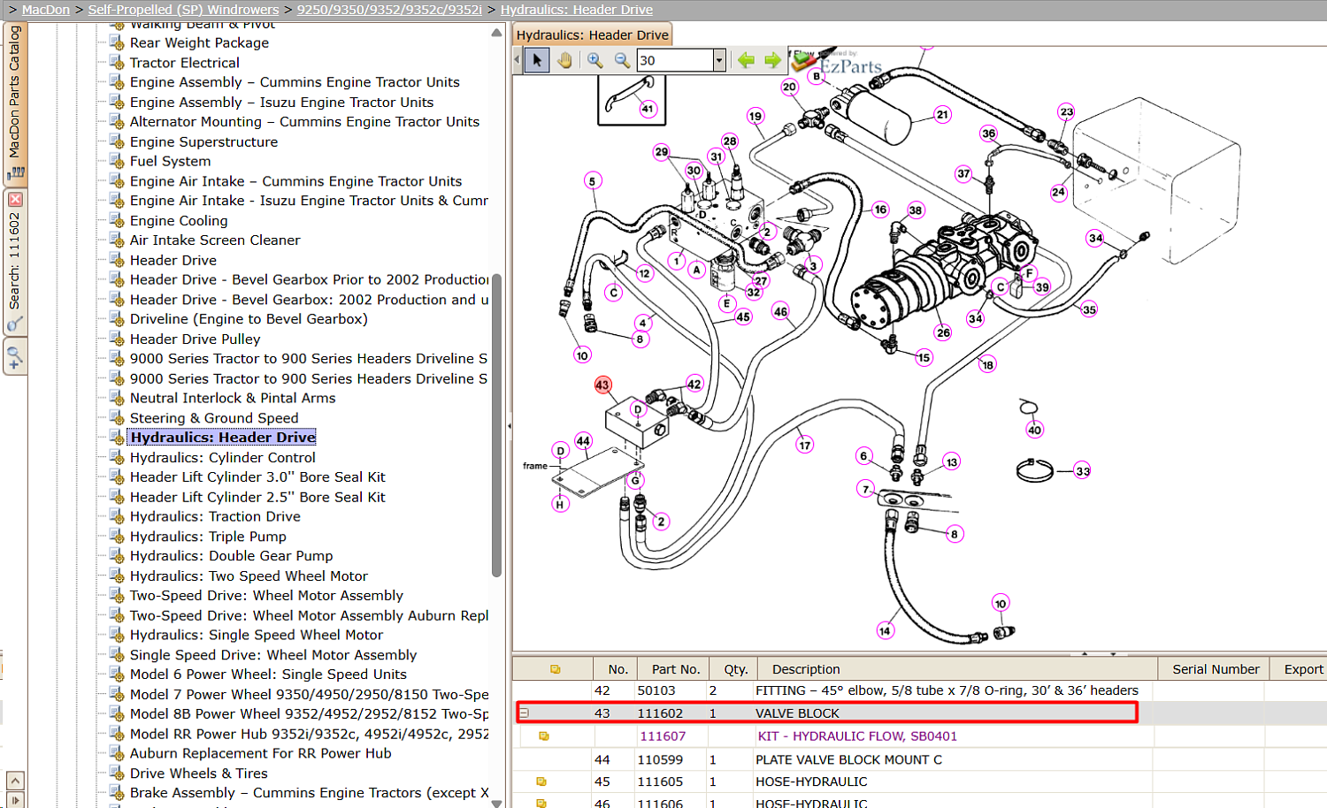Screen dimensions: 1327x808
Task: Open Header Drive Pulley tree item
Action: (195, 339)
